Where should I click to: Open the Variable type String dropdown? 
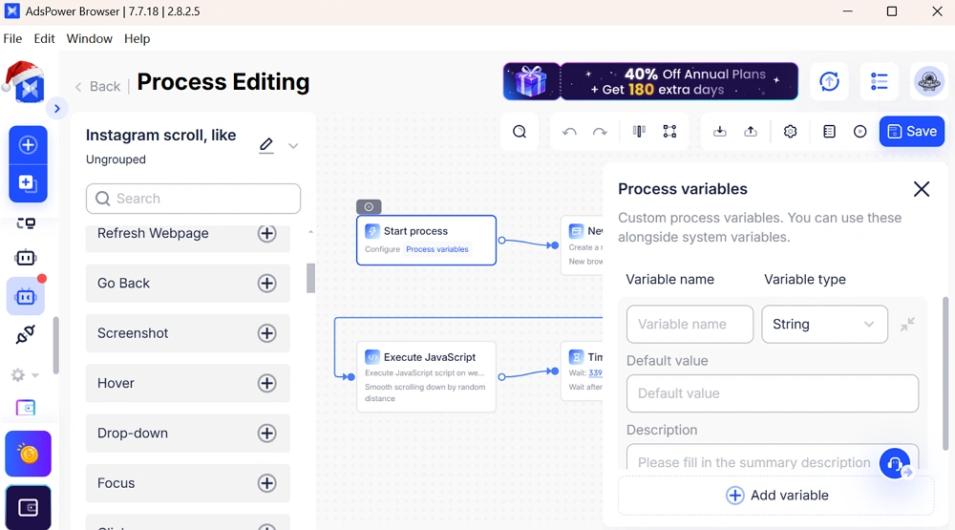click(x=824, y=325)
